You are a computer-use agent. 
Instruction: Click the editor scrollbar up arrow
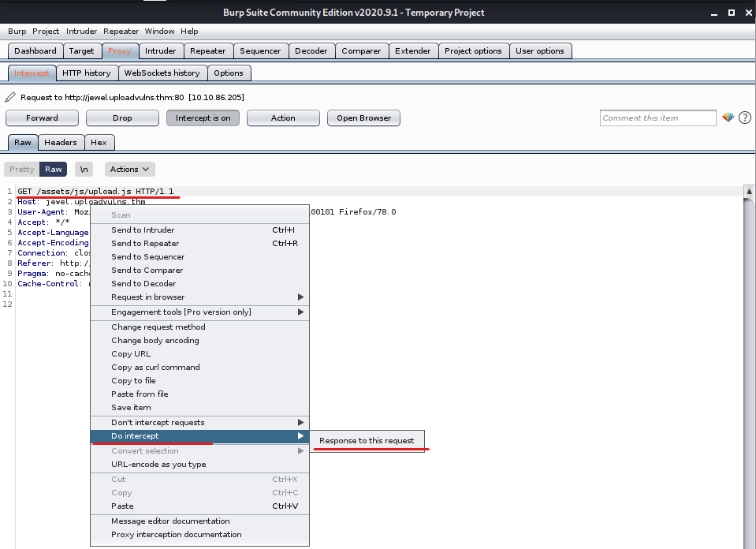pos(749,191)
